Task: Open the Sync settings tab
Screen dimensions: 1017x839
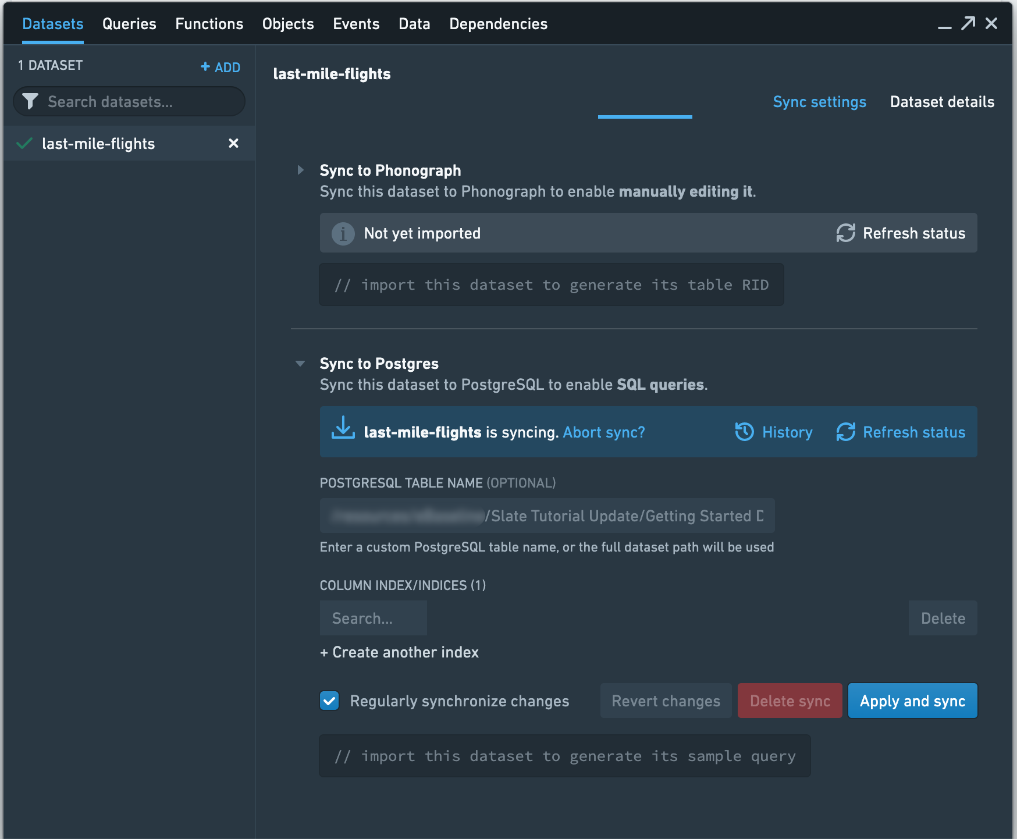Action: 819,102
